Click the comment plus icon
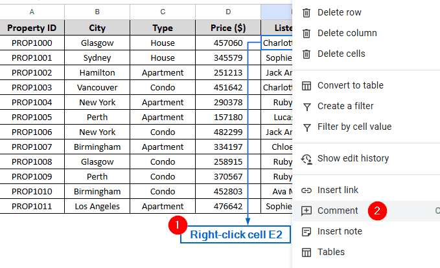The width and height of the screenshot is (440, 268). (x=306, y=211)
